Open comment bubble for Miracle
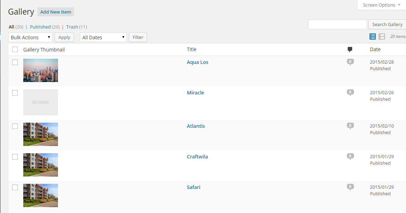Viewport: 406px width, 213px height. (350, 93)
